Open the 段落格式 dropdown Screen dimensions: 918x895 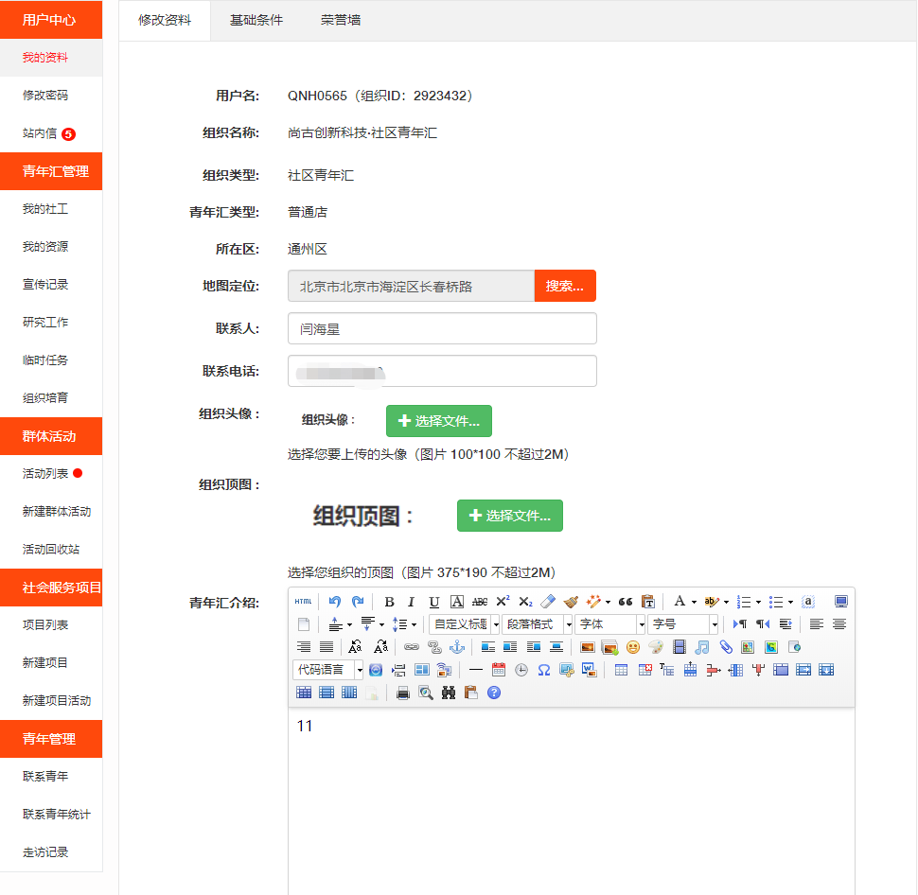537,624
